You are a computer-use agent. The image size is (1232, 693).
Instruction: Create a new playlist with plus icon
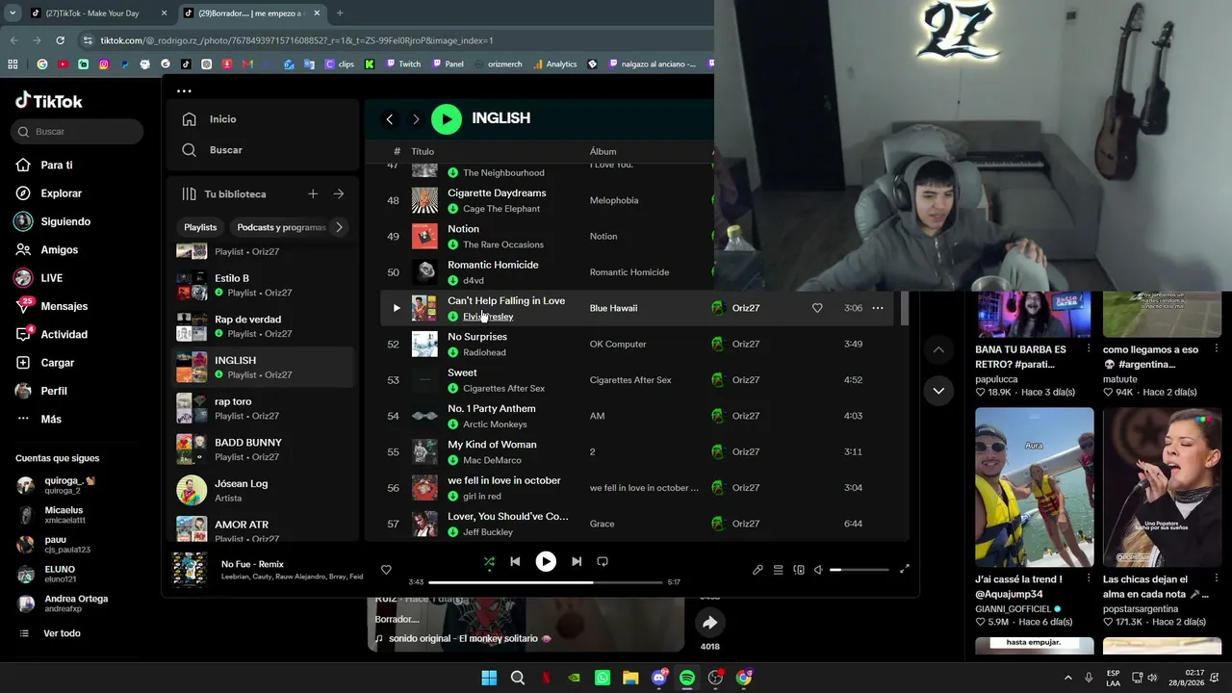[313, 194]
